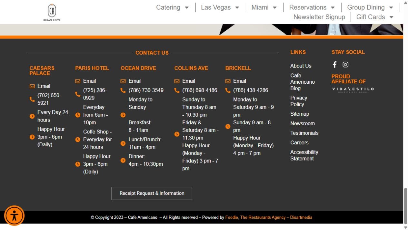
Task: Expand the Miami dropdown arrow
Action: click(275, 8)
